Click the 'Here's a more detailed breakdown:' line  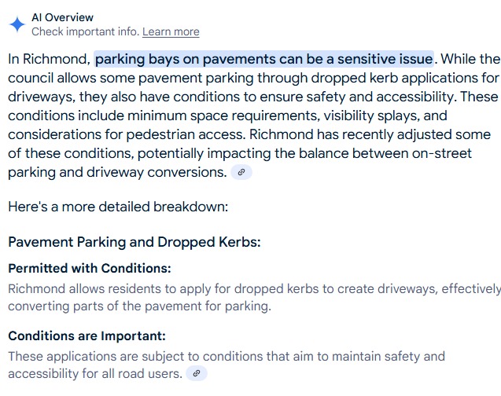[x=118, y=207]
